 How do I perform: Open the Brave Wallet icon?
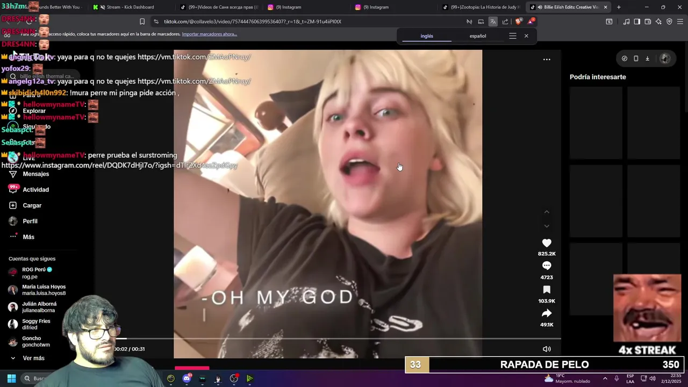point(648,21)
